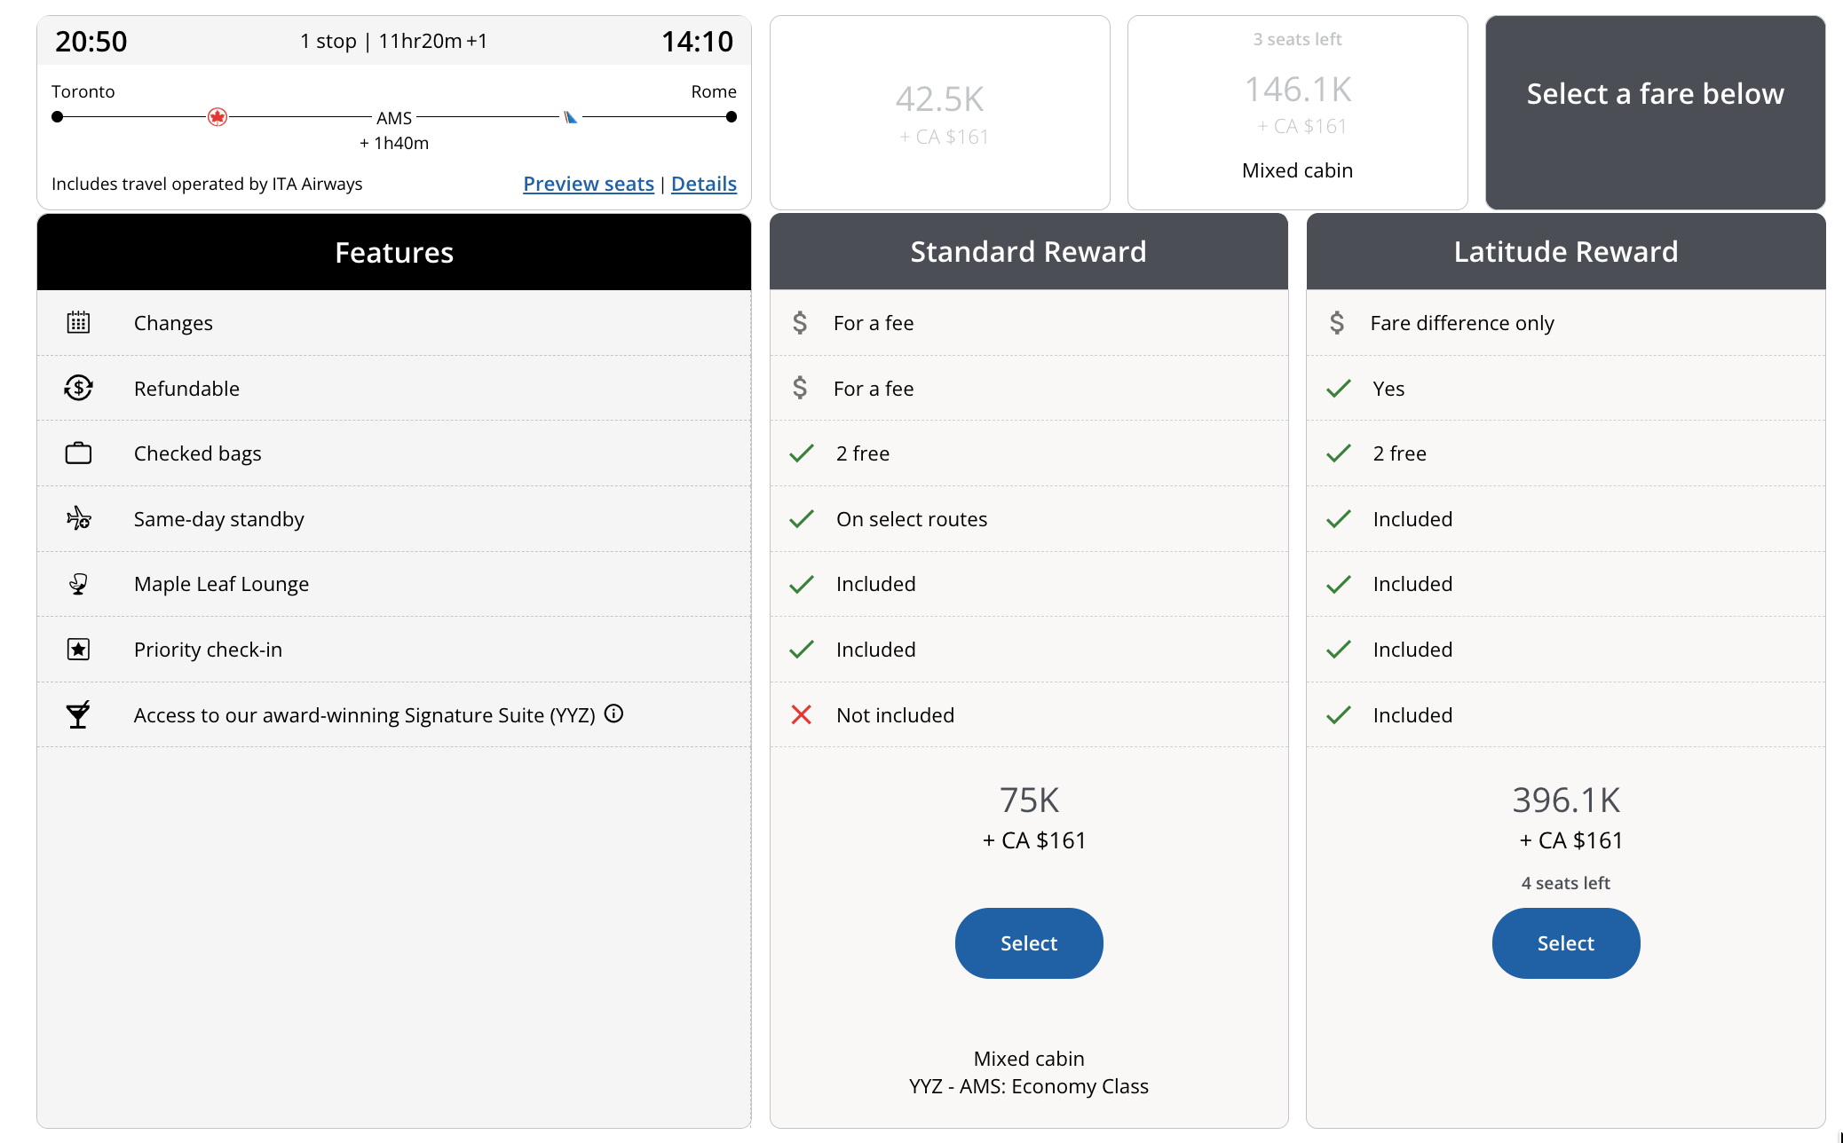
Task: Click Standard Reward Changes dollar icon
Action: pyautogui.click(x=800, y=322)
